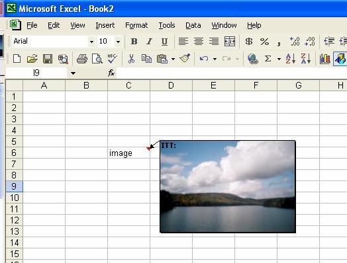
Task: Open the Chart Wizard icon
Action: [x=325, y=59]
